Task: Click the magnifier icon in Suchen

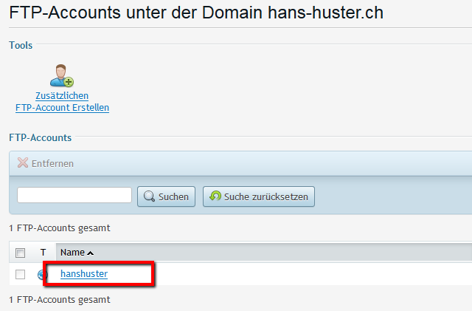Action: [x=150, y=196]
